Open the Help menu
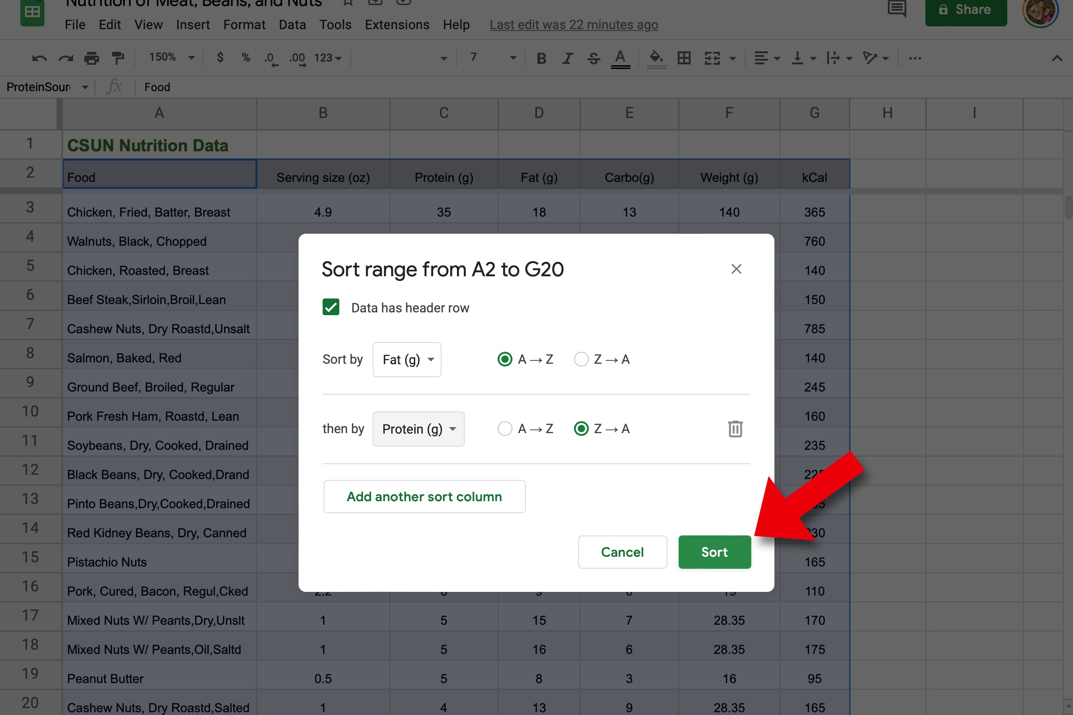1073x715 pixels. 456,25
